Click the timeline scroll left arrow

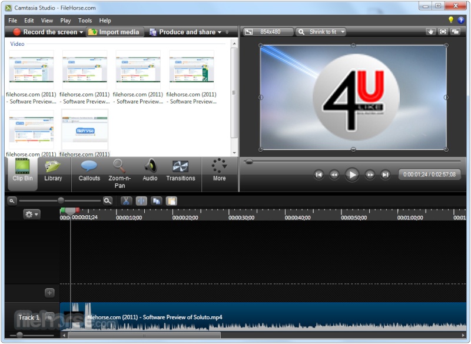coord(64,335)
